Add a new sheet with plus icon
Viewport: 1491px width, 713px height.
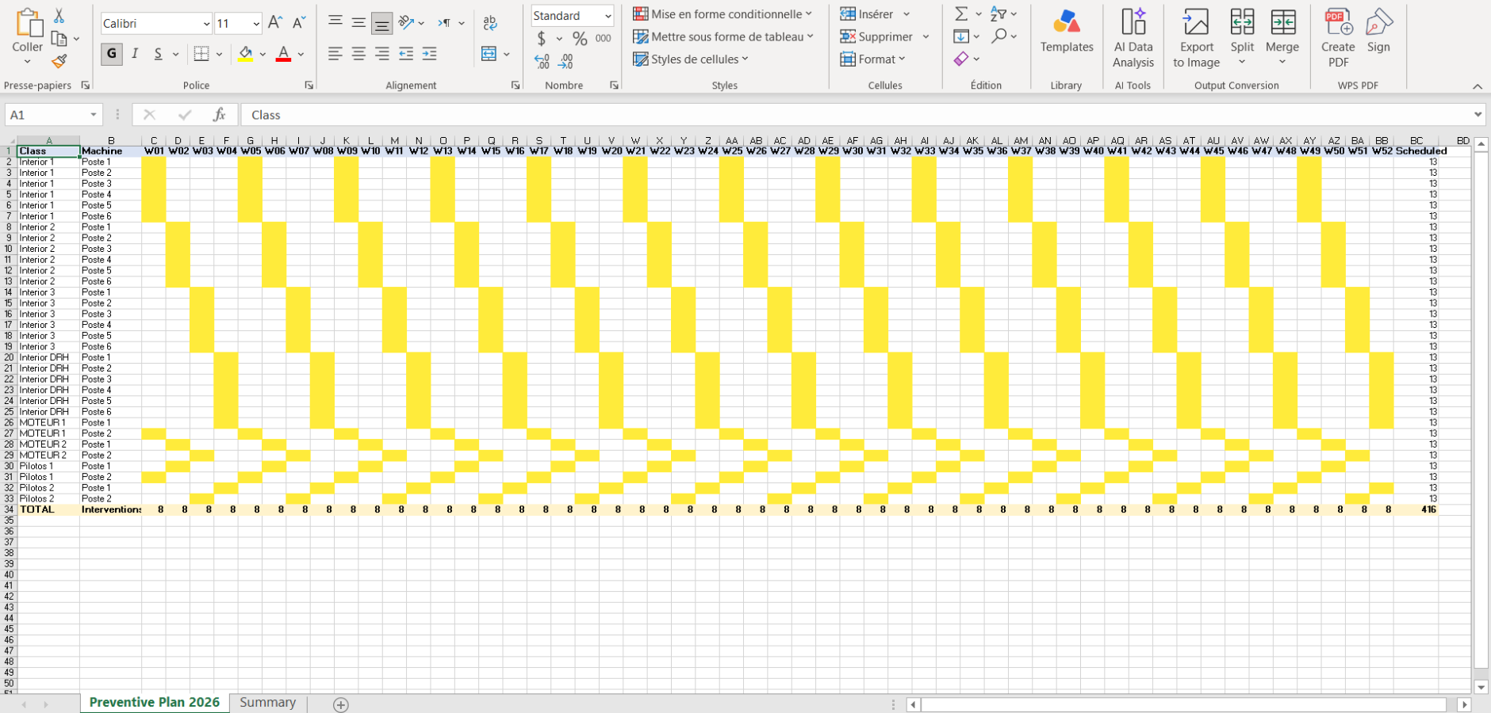coord(341,704)
